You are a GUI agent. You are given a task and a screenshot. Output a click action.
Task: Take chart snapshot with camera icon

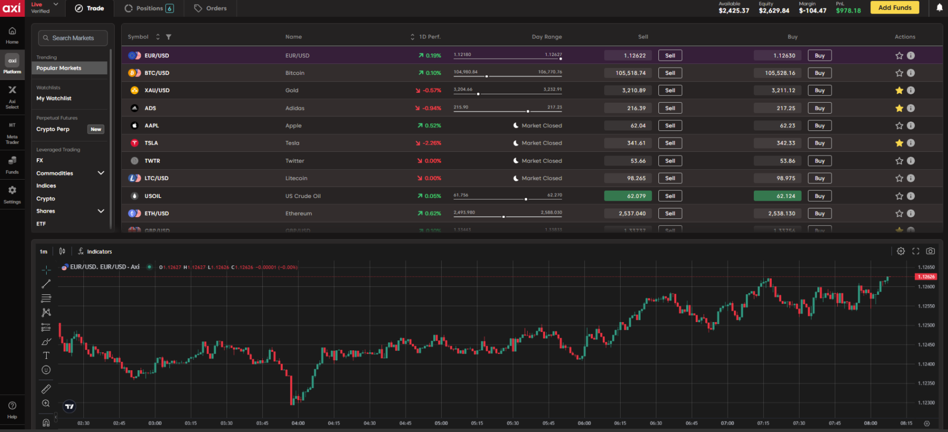(930, 251)
